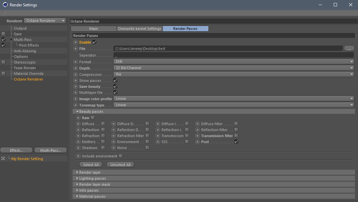Click the Image color profile circle icon
358x202 pixels.
tap(76, 99)
